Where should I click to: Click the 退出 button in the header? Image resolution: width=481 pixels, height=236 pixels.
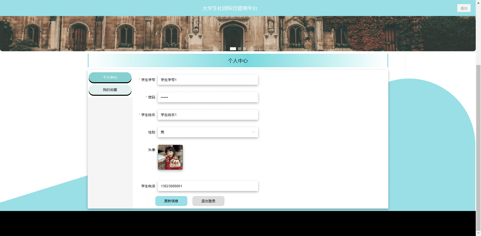(x=464, y=8)
